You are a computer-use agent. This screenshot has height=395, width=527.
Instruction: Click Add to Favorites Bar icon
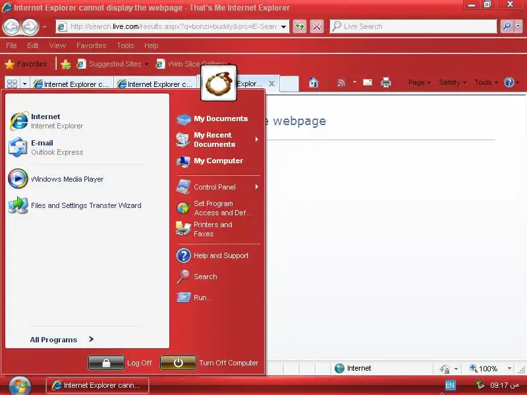click(x=66, y=64)
